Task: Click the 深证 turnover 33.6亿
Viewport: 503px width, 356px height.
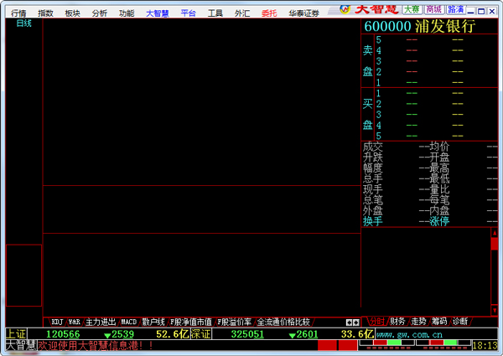Action: point(357,334)
